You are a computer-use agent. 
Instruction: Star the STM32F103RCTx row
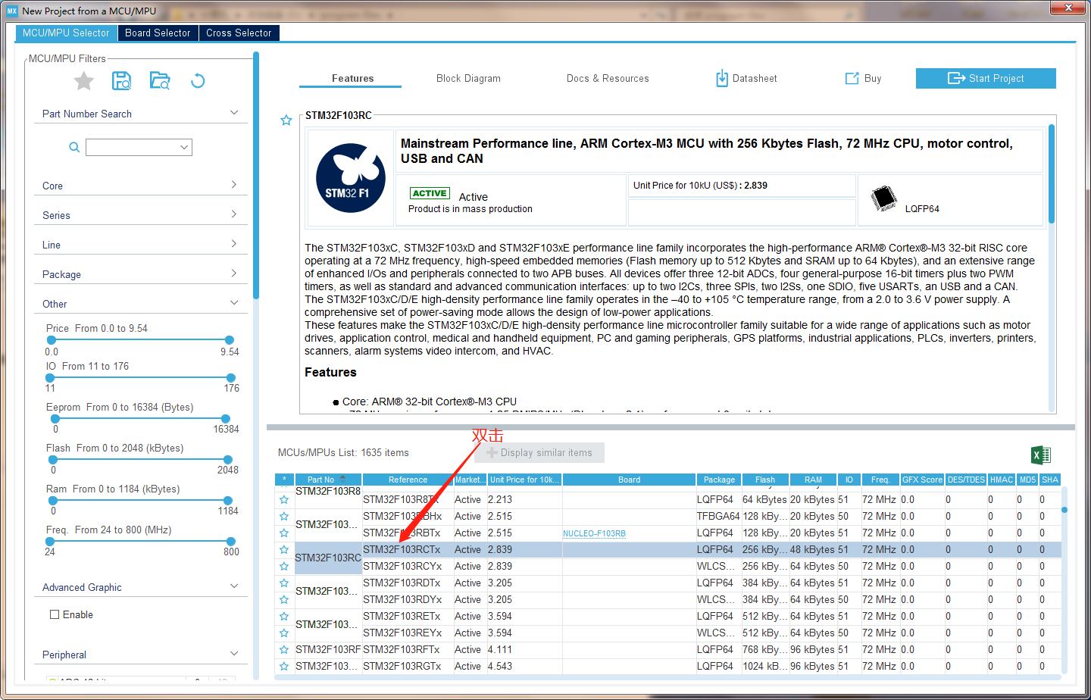pos(284,550)
